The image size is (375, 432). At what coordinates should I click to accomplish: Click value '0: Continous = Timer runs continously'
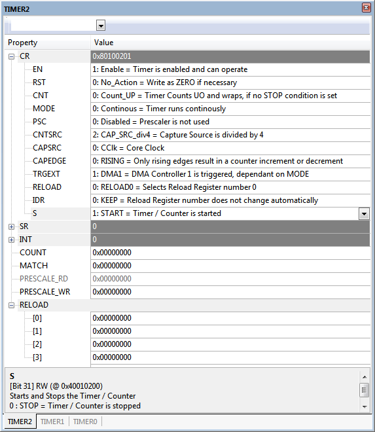pos(230,109)
